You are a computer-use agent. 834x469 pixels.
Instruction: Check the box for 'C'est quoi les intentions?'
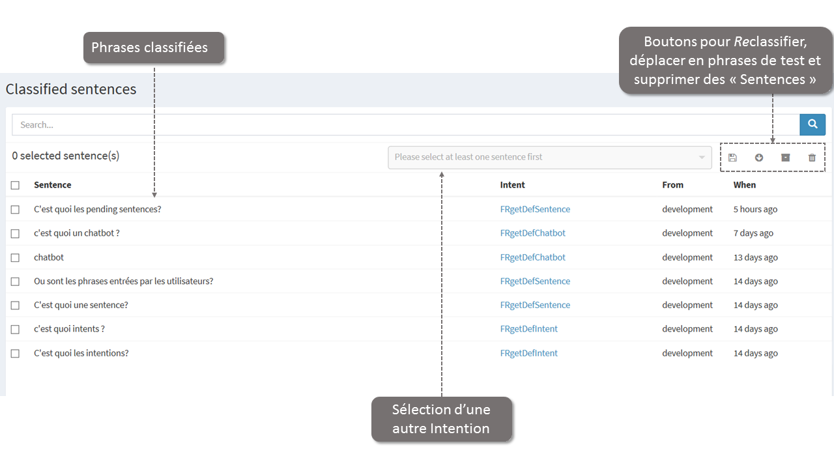(x=15, y=353)
